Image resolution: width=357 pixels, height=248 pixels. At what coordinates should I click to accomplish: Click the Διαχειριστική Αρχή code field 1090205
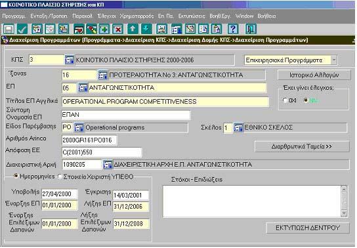pos(82,165)
